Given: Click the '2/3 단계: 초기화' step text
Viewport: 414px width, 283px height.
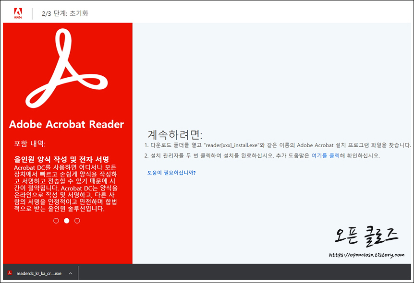Looking at the screenshot, I should [65, 13].
